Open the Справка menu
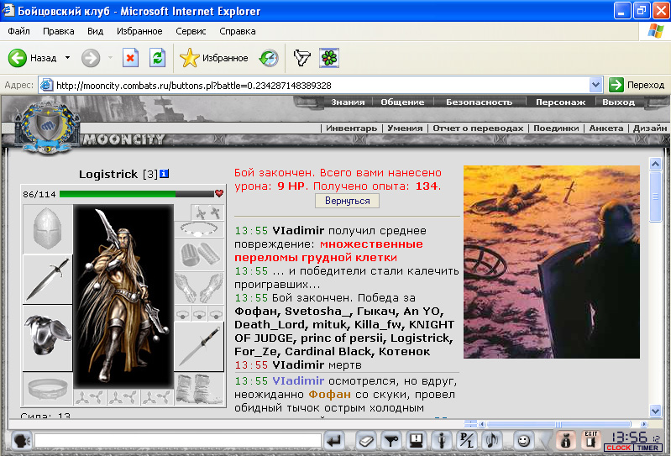 [238, 31]
